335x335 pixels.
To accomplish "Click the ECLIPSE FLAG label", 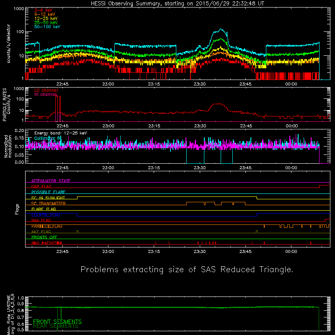I will [x=46, y=215].
